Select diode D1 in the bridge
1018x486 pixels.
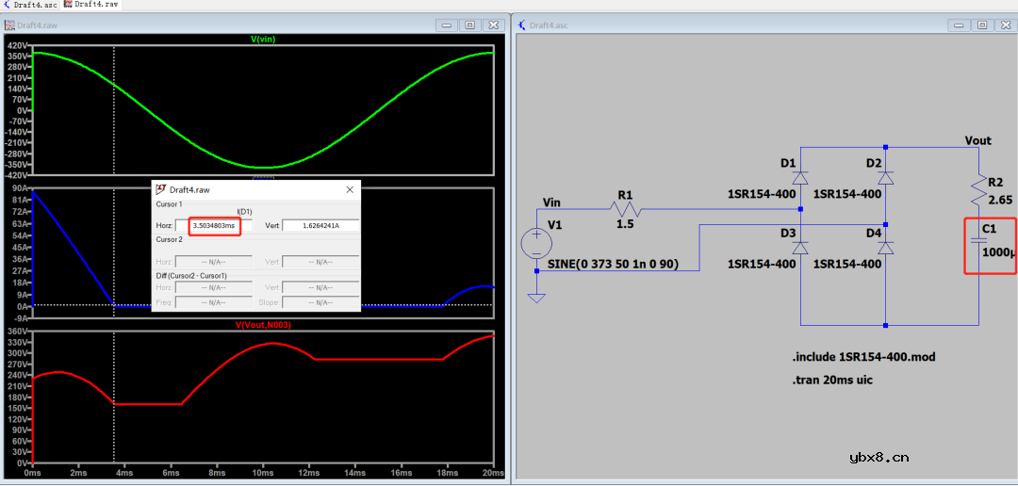click(800, 177)
